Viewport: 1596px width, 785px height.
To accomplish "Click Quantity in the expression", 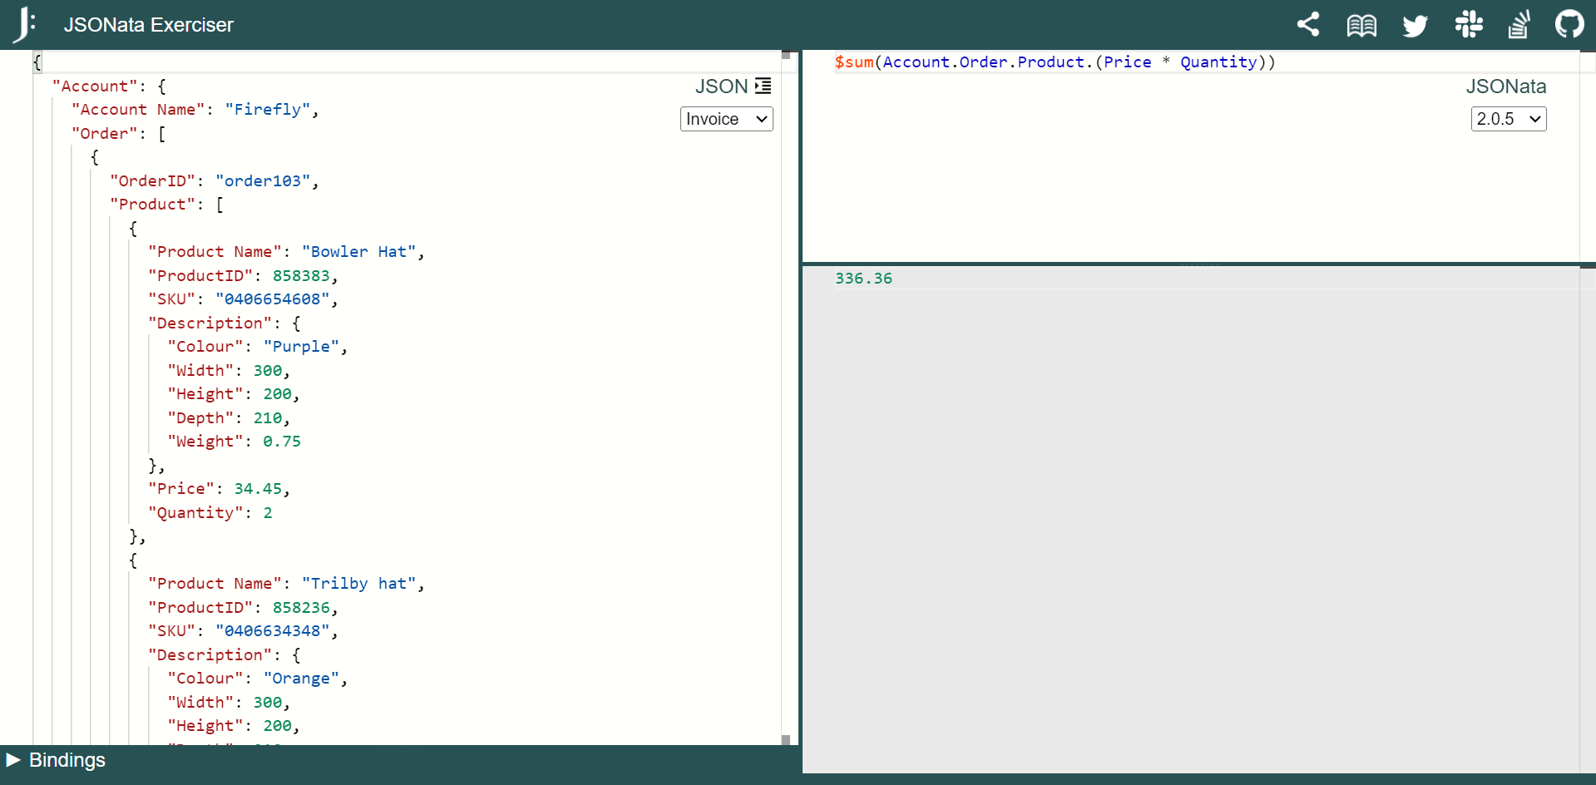I will pyautogui.click(x=1218, y=62).
